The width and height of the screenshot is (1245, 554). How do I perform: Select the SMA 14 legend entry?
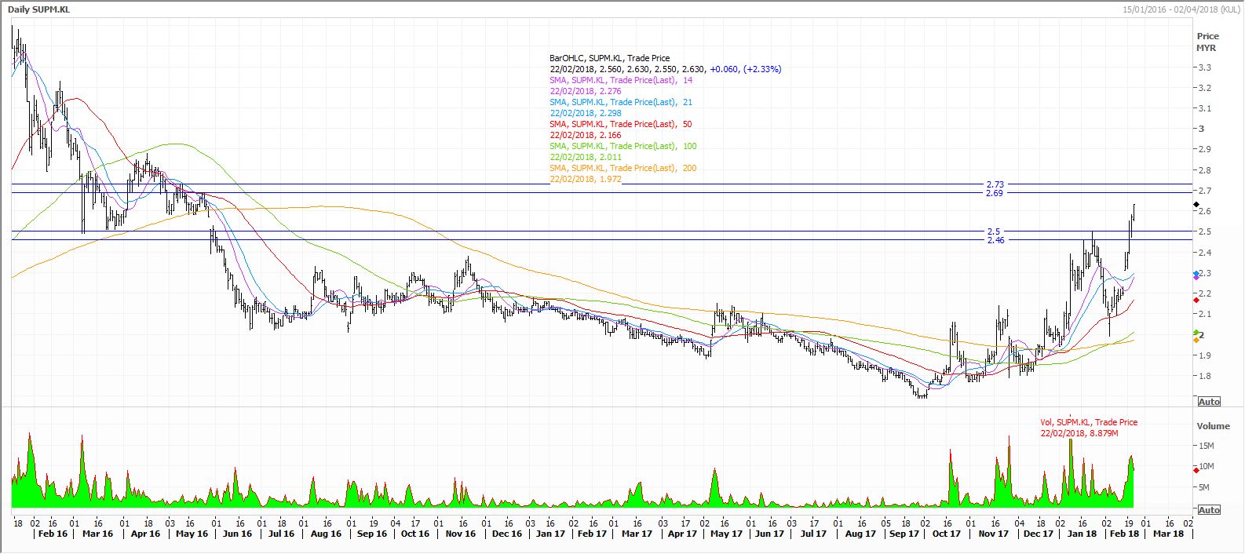621,80
